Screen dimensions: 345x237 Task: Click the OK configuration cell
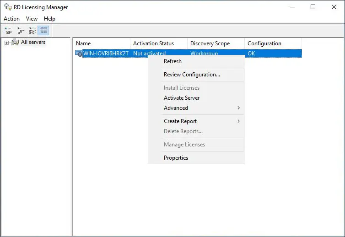point(251,53)
